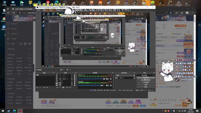Image resolution: width=201 pixels, height=113 pixels.
Task: Toggle visibility of 文本 (GDI+) 3 source
Action: point(72,79)
